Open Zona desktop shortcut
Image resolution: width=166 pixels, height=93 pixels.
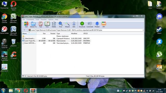pos(159,43)
